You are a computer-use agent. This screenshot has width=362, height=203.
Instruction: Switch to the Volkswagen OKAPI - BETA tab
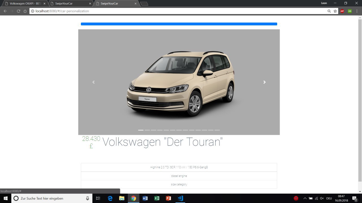point(25,3)
